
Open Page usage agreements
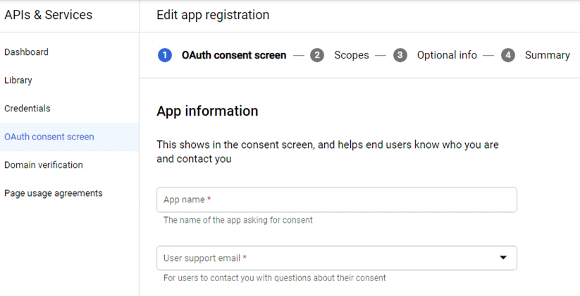[x=54, y=193]
